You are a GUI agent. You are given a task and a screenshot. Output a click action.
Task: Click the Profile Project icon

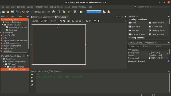tap(81, 12)
